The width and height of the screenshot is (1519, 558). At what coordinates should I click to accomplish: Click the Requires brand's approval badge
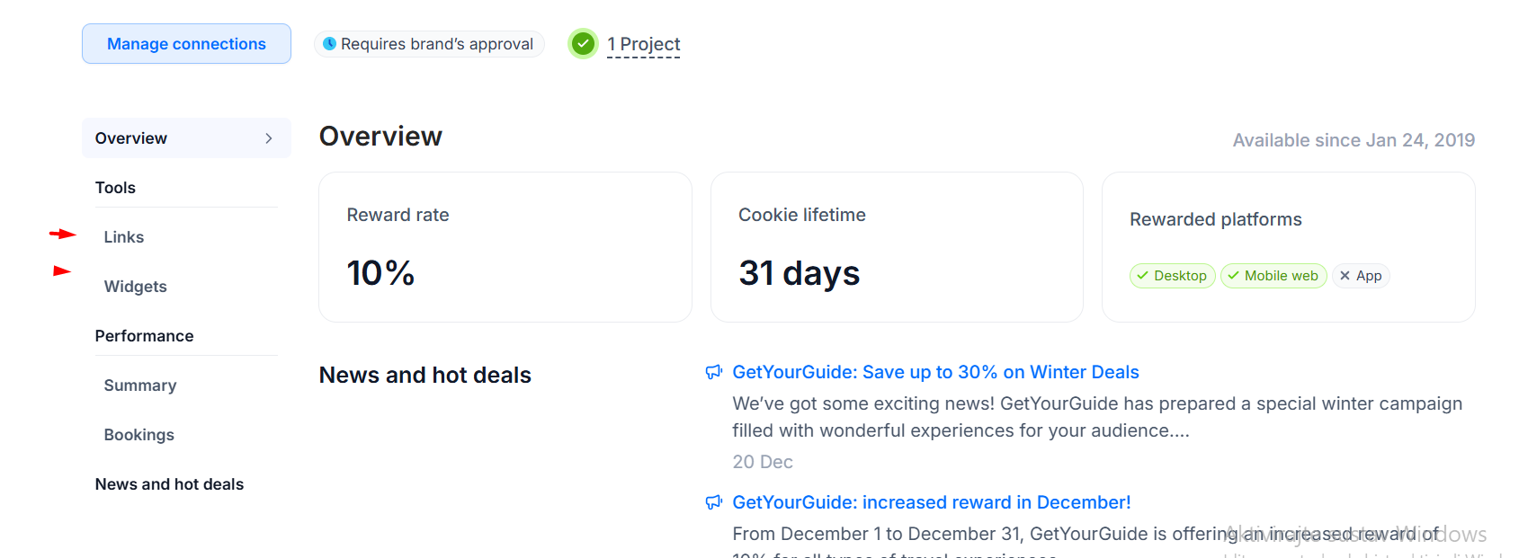tap(429, 44)
